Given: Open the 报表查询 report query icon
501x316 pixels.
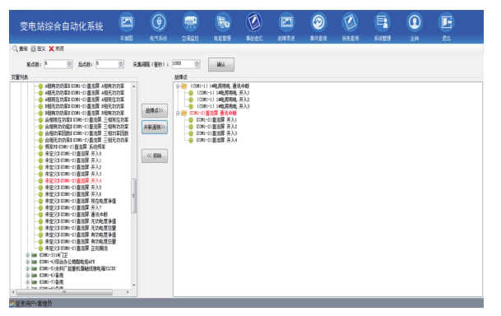Looking at the screenshot, I should click(350, 22).
